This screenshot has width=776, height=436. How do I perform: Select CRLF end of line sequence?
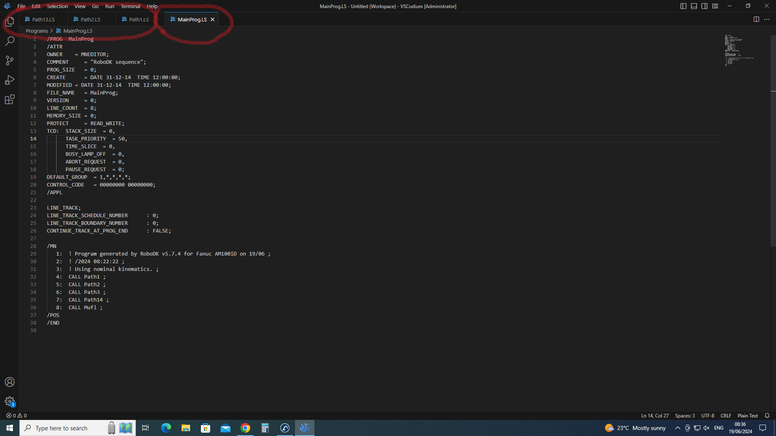[725, 415]
